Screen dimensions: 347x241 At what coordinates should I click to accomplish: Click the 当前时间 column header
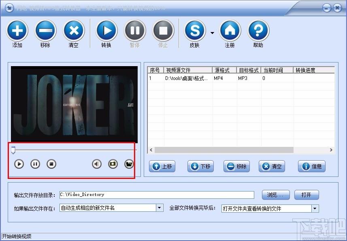point(277,70)
